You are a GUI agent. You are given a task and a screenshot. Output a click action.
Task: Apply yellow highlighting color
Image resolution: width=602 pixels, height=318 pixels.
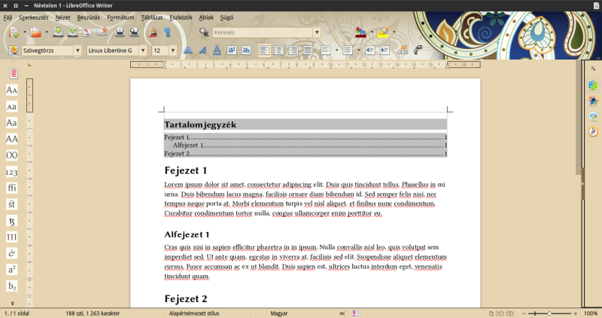point(383,32)
